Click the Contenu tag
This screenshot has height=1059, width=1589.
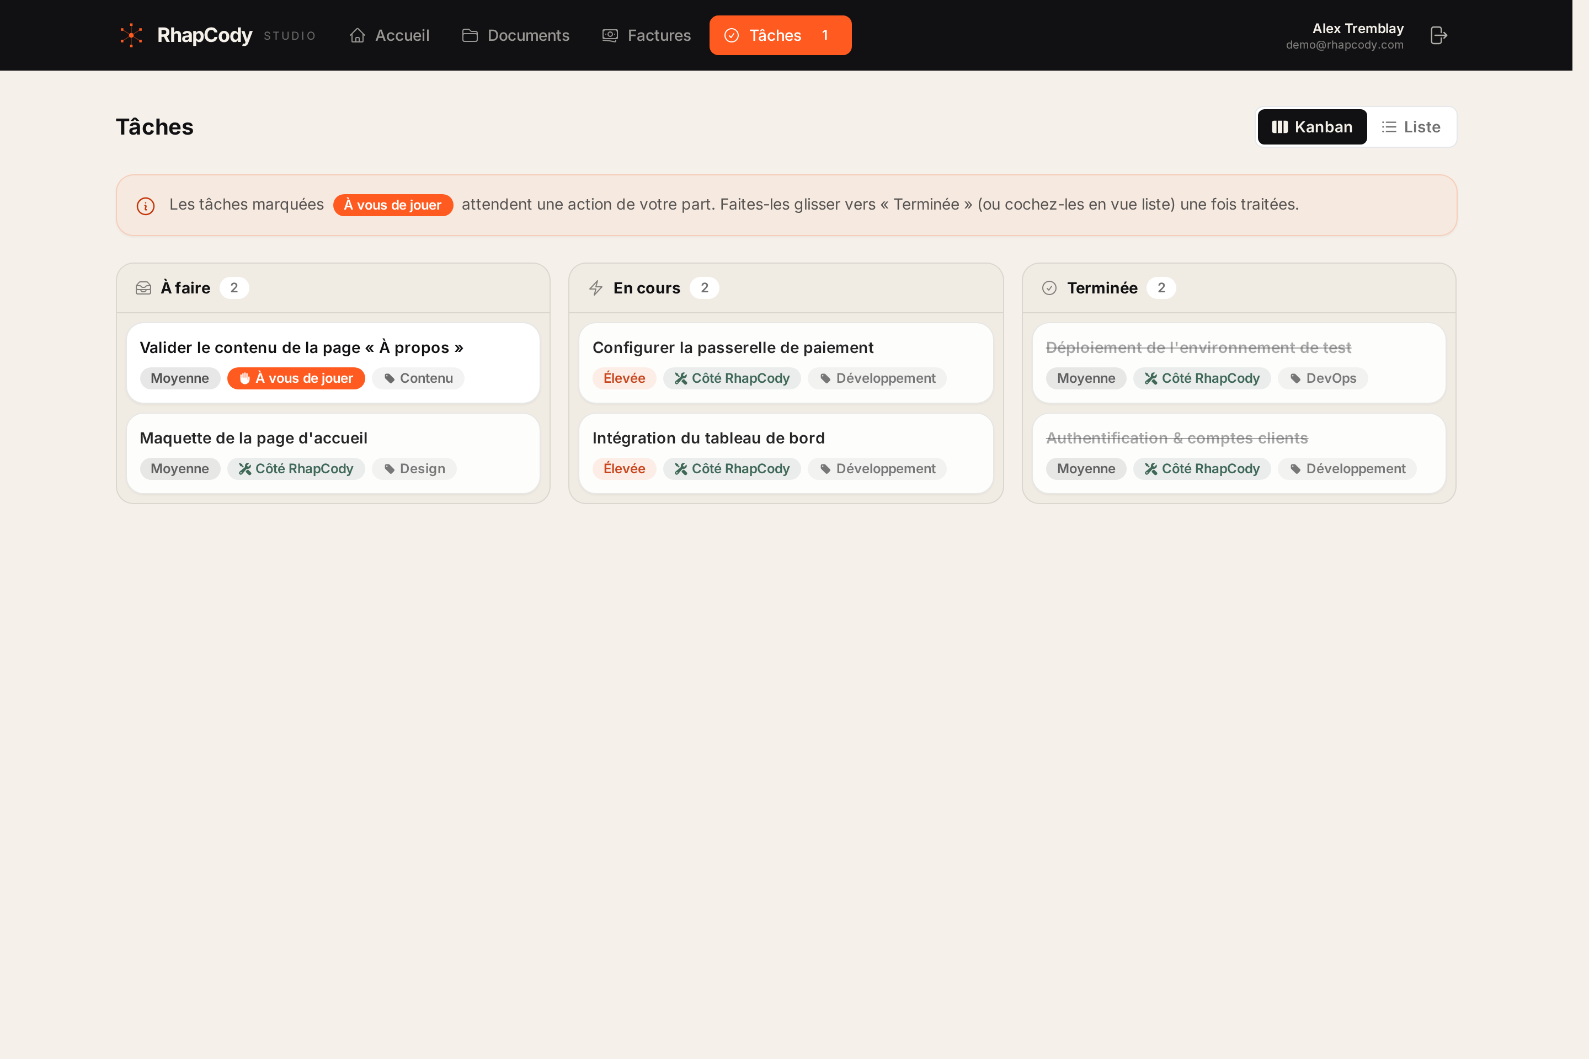point(418,378)
